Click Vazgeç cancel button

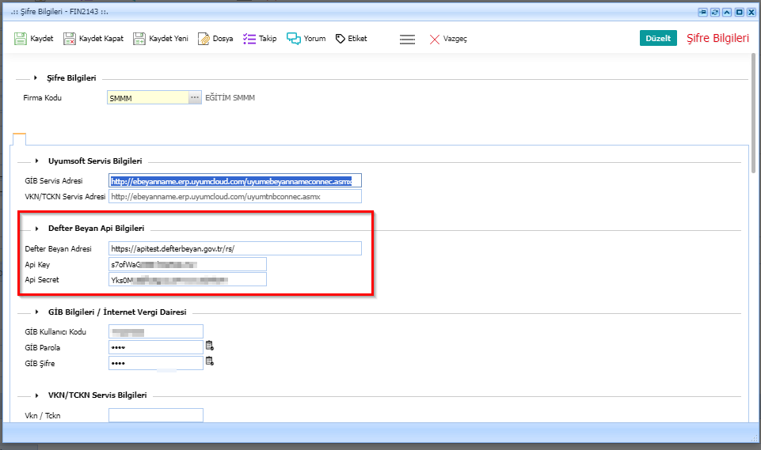(448, 39)
